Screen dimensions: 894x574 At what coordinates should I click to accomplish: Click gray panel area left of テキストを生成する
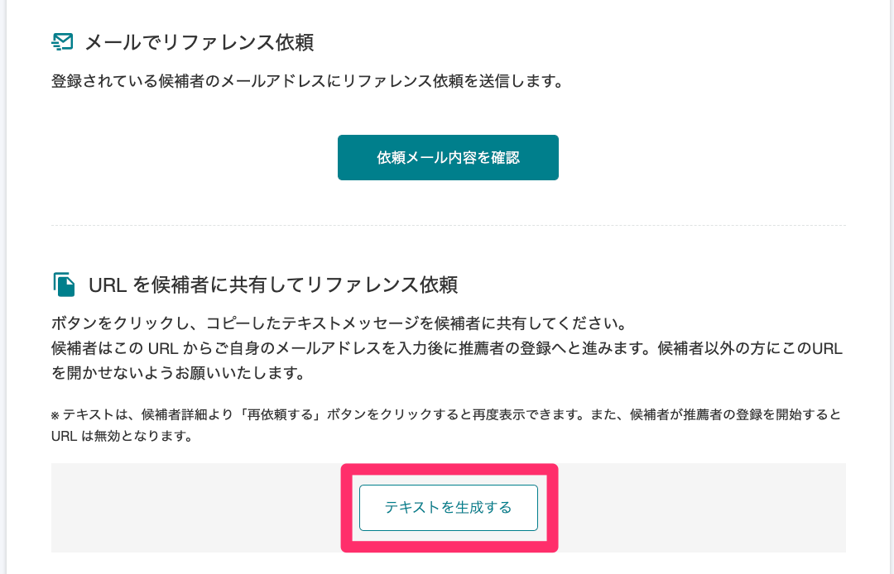pos(195,507)
